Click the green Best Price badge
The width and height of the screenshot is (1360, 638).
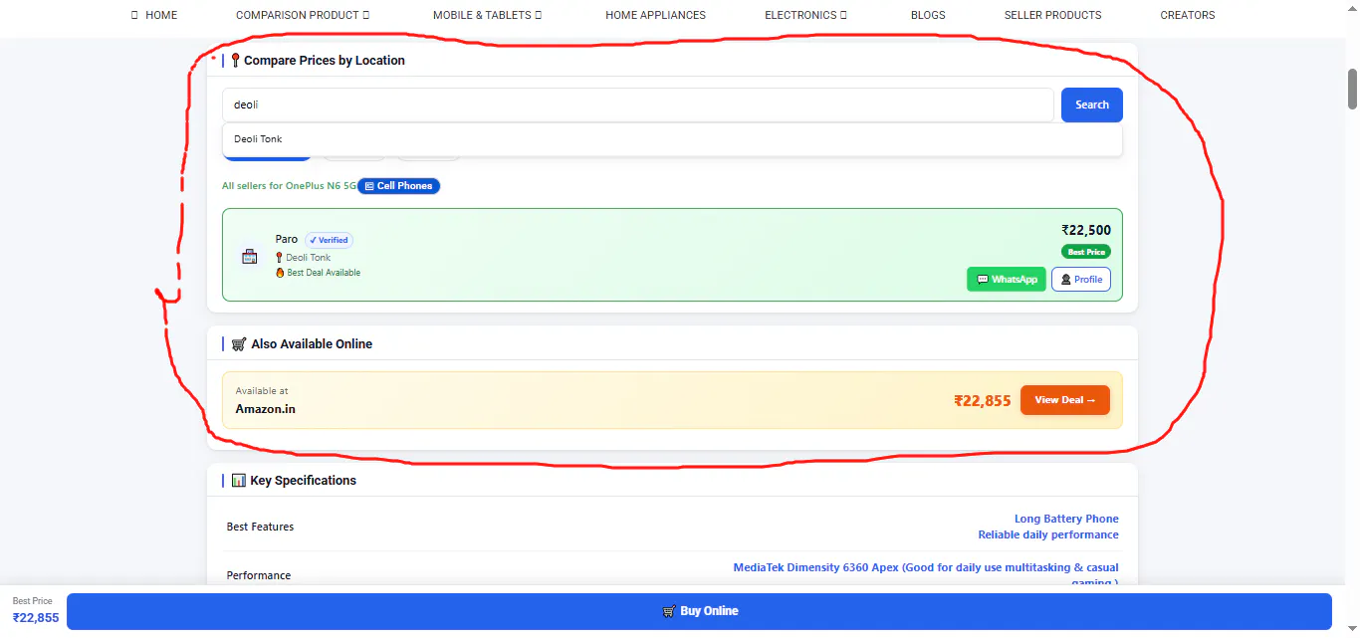(1086, 252)
